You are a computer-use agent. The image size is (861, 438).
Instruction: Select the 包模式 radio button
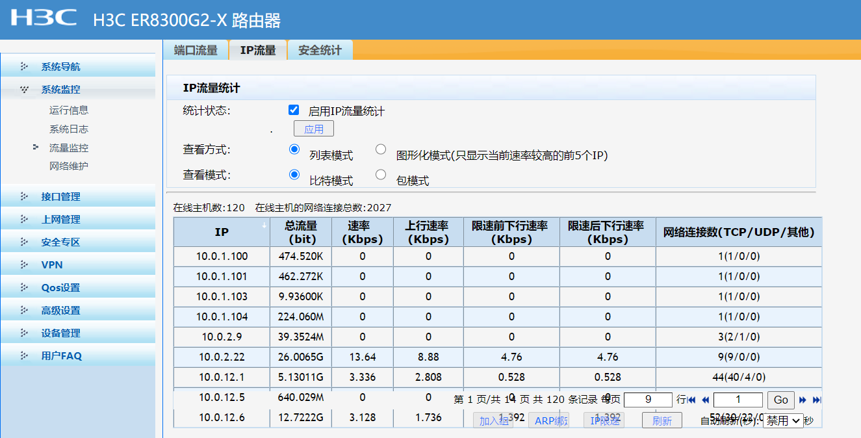pyautogui.click(x=381, y=174)
